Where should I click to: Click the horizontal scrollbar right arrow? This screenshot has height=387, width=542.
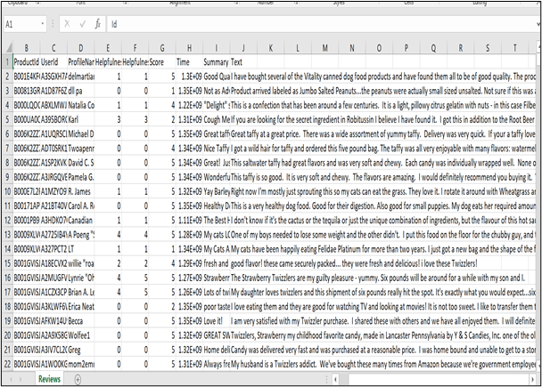(532, 379)
